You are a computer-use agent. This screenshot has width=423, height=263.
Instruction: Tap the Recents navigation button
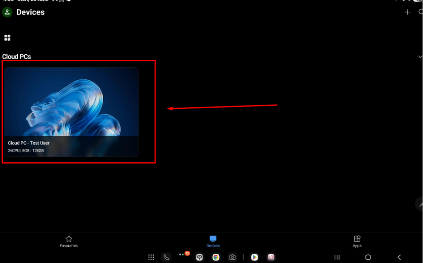(x=337, y=257)
